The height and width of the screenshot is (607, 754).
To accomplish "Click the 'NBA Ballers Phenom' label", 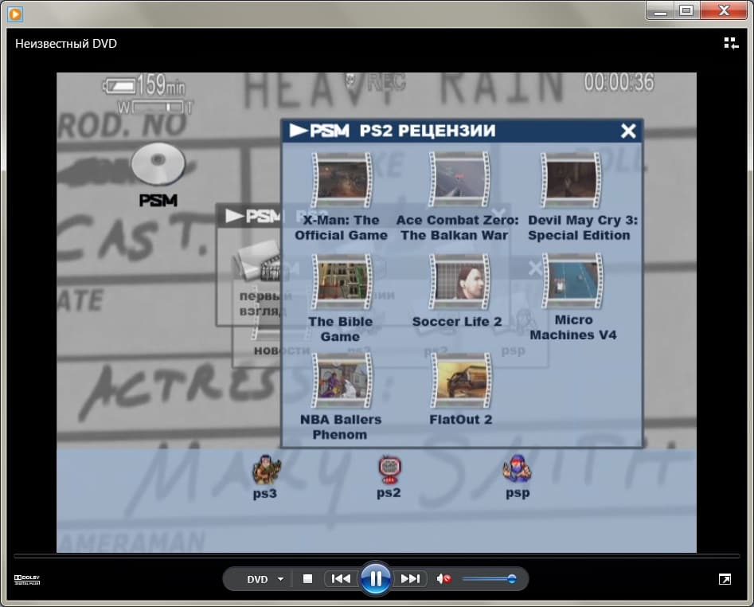I will tap(341, 427).
